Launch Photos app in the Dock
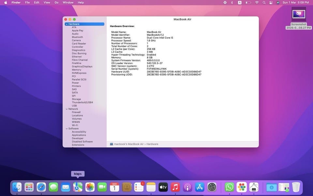 [90, 187]
